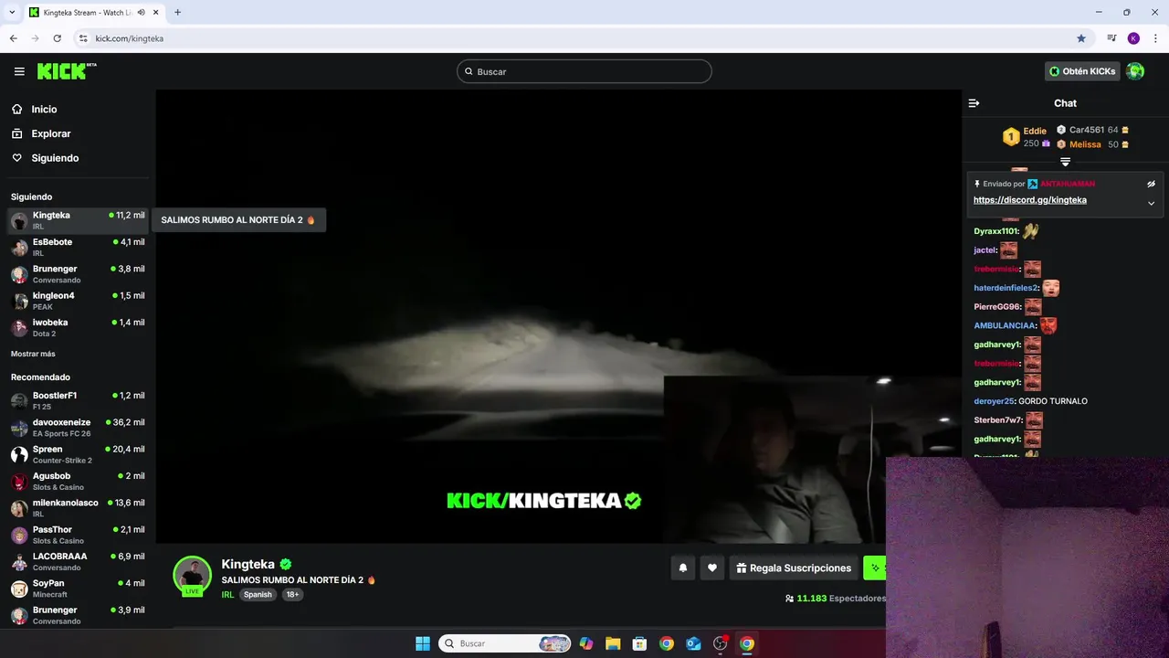Select EsBebote channel in sidebar
1169x658 pixels.
(x=78, y=247)
